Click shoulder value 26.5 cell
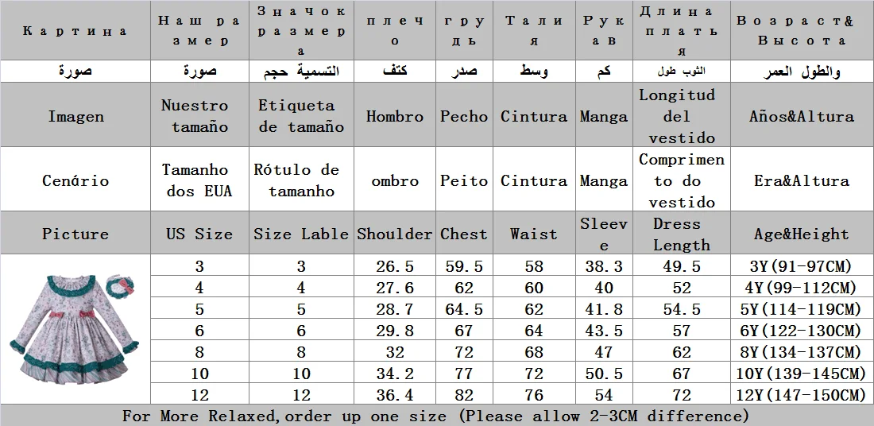Image resolution: width=874 pixels, height=426 pixels. [x=395, y=266]
